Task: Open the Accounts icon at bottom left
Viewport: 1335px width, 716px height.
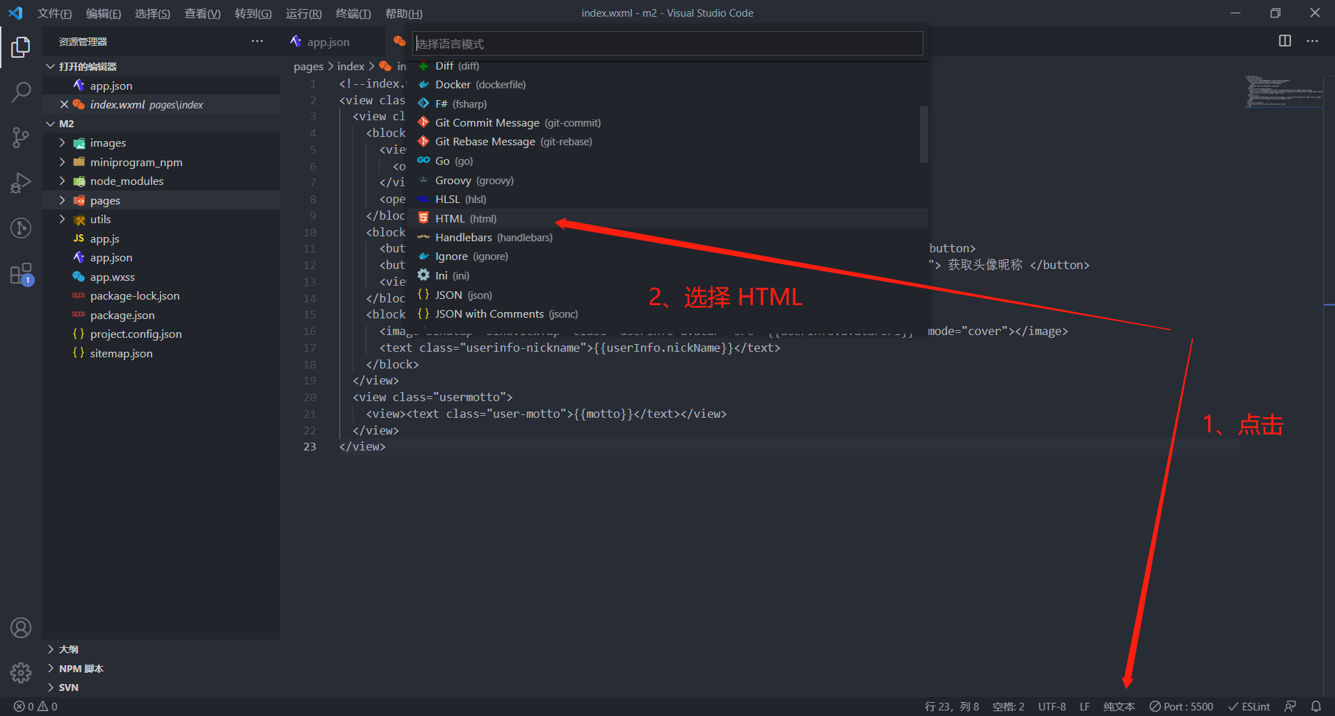Action: coord(21,628)
